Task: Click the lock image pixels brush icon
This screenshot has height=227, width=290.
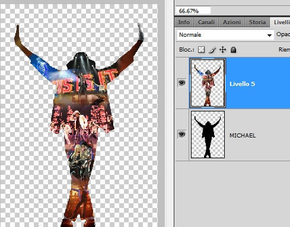Action: [212, 50]
